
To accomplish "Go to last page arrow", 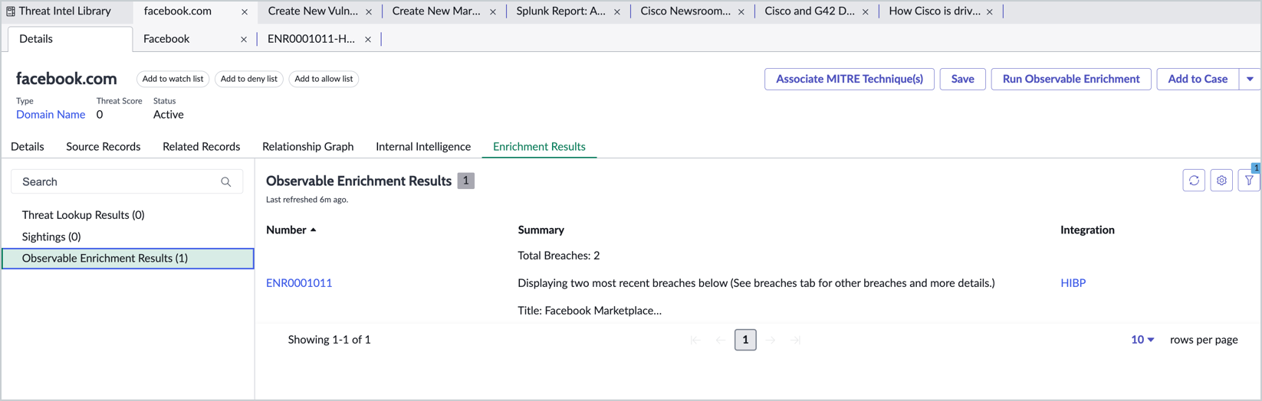I will (x=796, y=340).
